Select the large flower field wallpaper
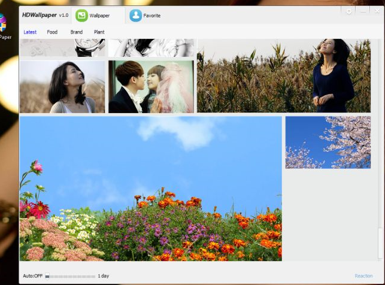Screen dimensions: 385x285 pos(150,188)
